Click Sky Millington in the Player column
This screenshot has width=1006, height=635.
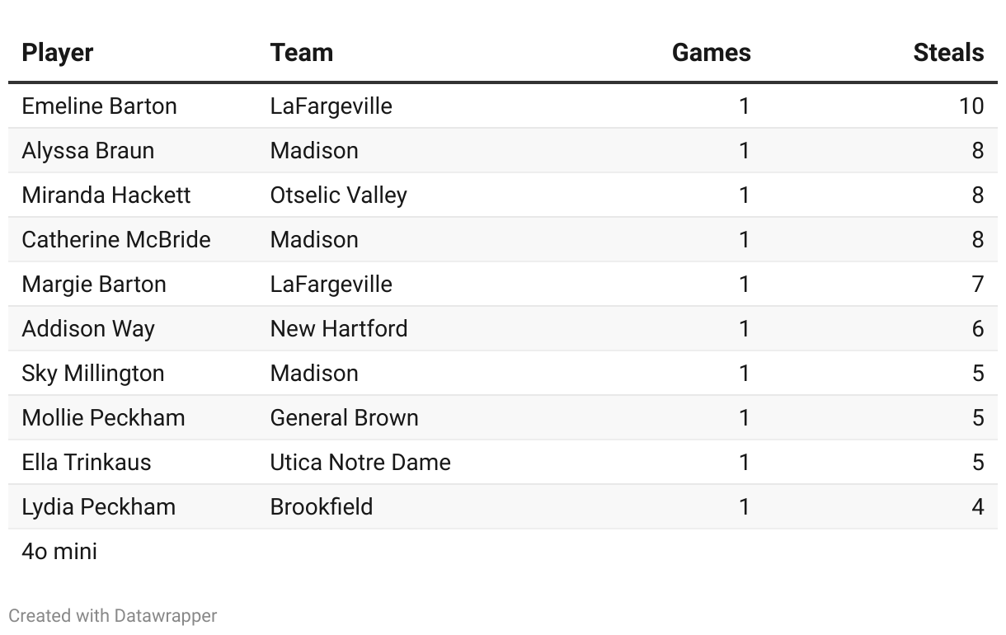(93, 374)
